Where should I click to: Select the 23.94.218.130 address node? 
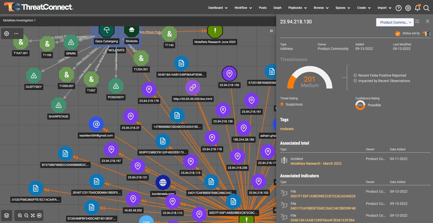pos(229,74)
